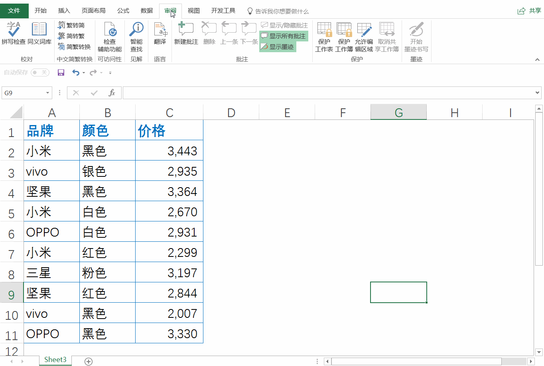Collapse the ribbon with the chevron

pyautogui.click(x=537, y=60)
